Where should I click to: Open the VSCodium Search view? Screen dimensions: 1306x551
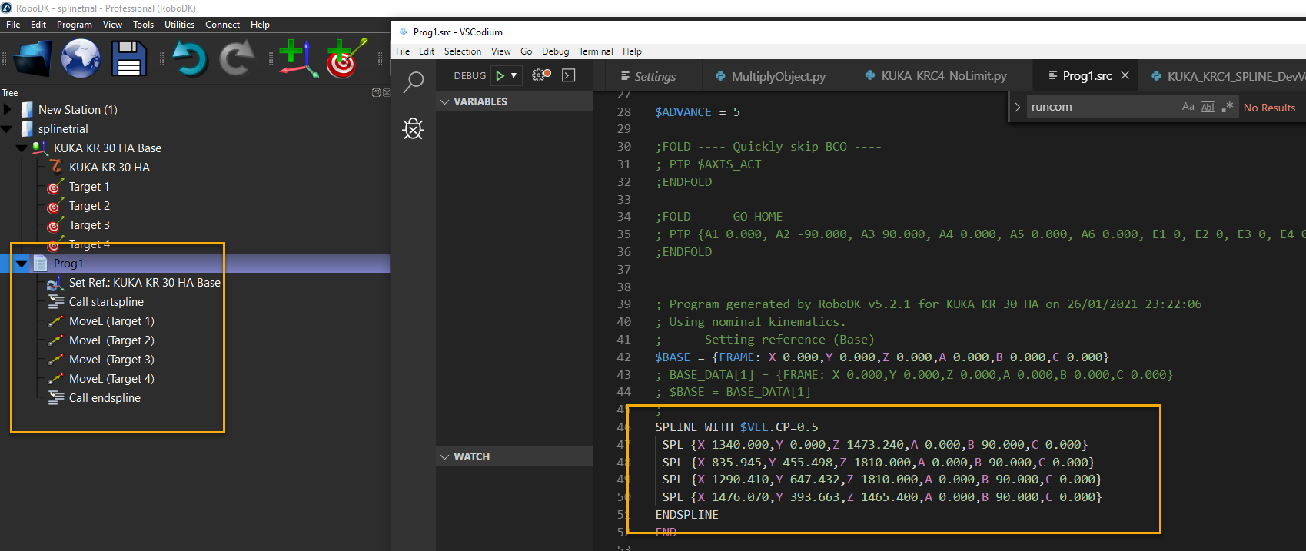(x=414, y=81)
